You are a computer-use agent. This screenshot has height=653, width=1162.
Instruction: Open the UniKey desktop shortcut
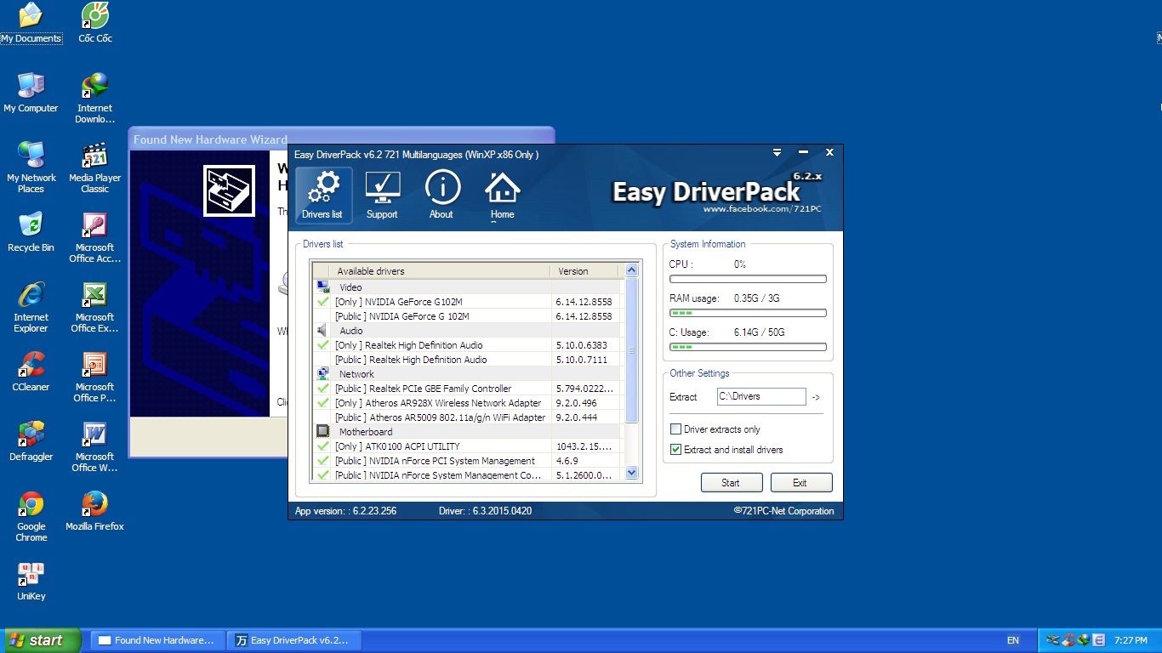tap(31, 576)
